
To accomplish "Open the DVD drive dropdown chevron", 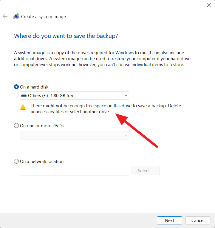I will (126, 135).
